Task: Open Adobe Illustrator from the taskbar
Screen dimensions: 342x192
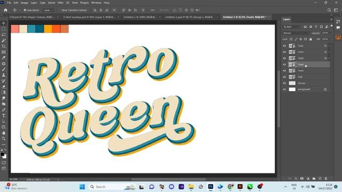Action: [240, 187]
